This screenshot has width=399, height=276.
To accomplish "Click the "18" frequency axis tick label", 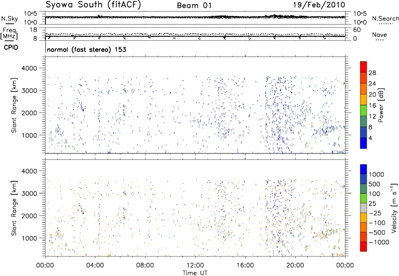I will coord(33,29).
